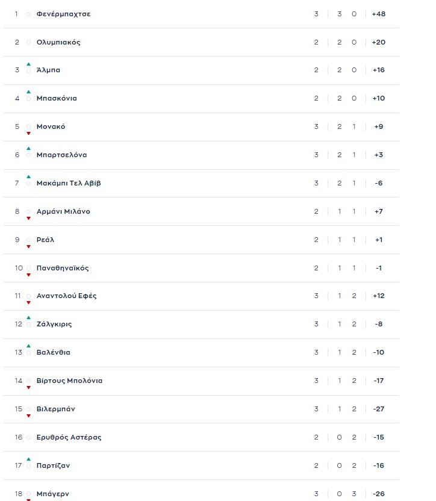Click the red down arrow beside Μονακό
The image size is (436, 501).
click(28, 133)
